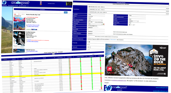Click Stivo On The Rock banner image
The height and width of the screenshot is (93, 171).
[x=137, y=60]
